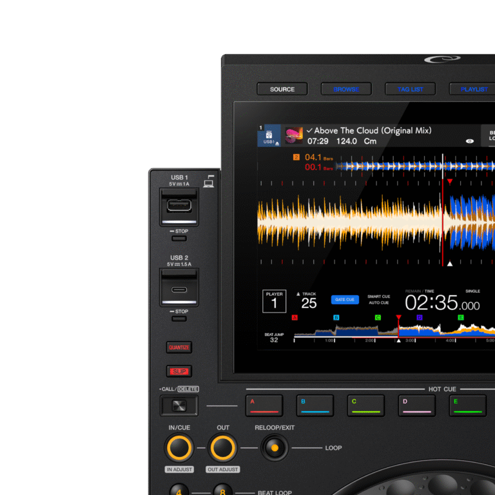Open the Browse view

click(346, 89)
